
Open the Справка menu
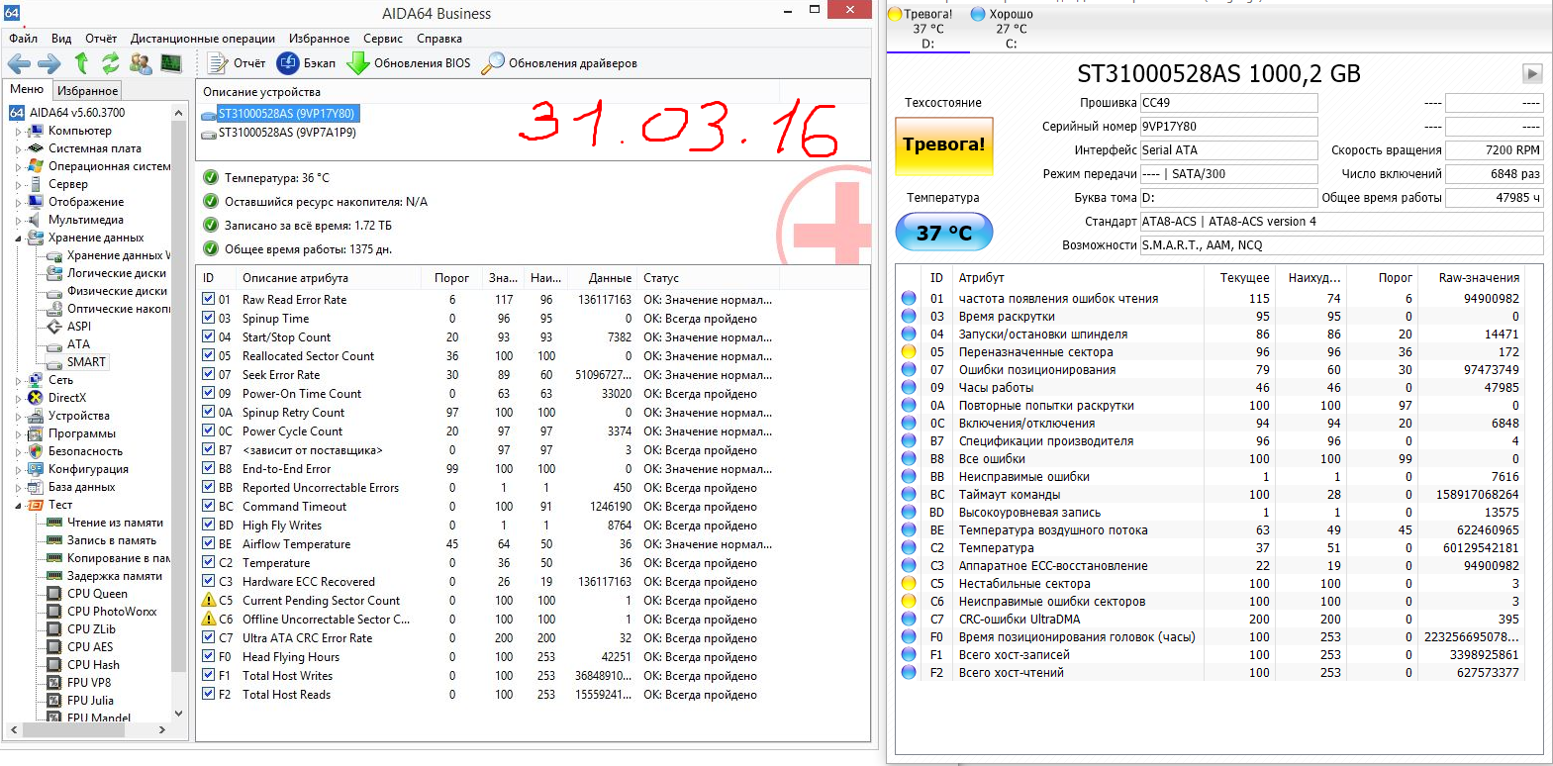[x=439, y=39]
